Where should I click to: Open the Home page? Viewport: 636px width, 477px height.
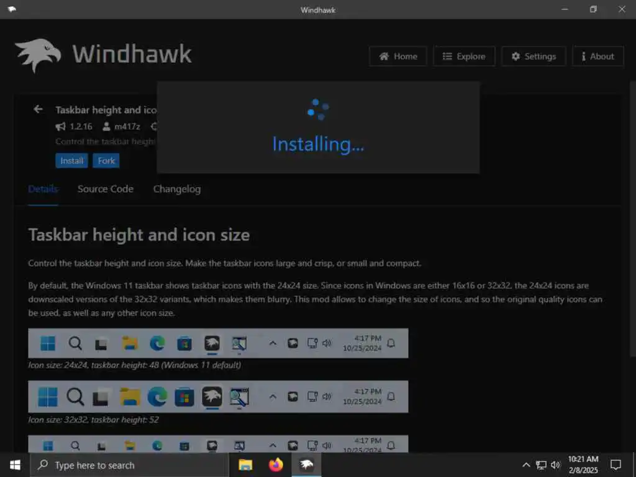398,57
